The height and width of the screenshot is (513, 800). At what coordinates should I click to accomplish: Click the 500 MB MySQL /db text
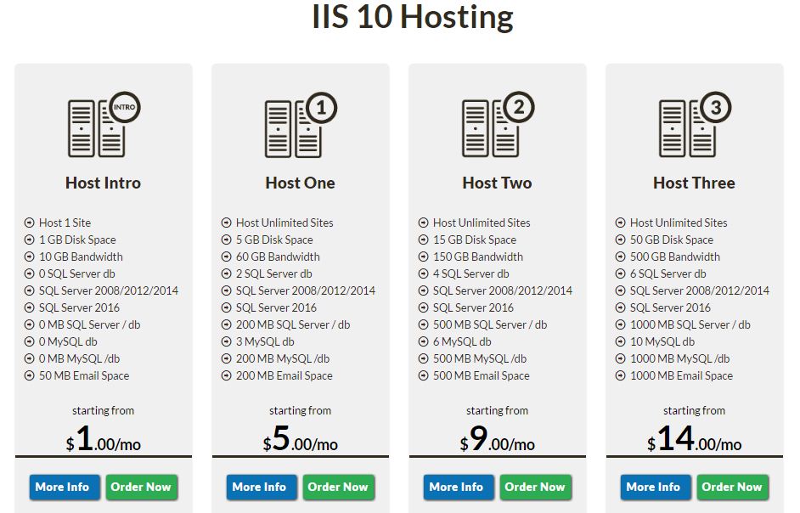(480, 358)
